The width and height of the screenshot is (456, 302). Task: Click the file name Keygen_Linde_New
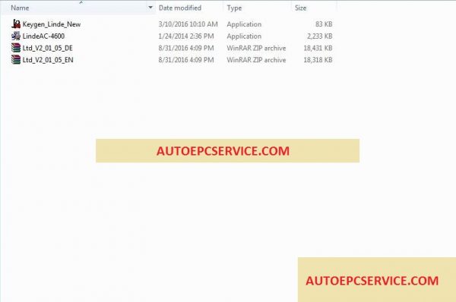[52, 24]
